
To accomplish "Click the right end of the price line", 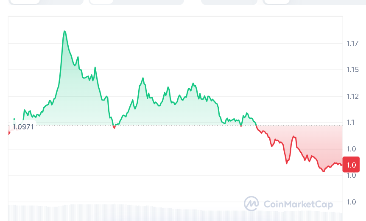I will pyautogui.click(x=341, y=165).
